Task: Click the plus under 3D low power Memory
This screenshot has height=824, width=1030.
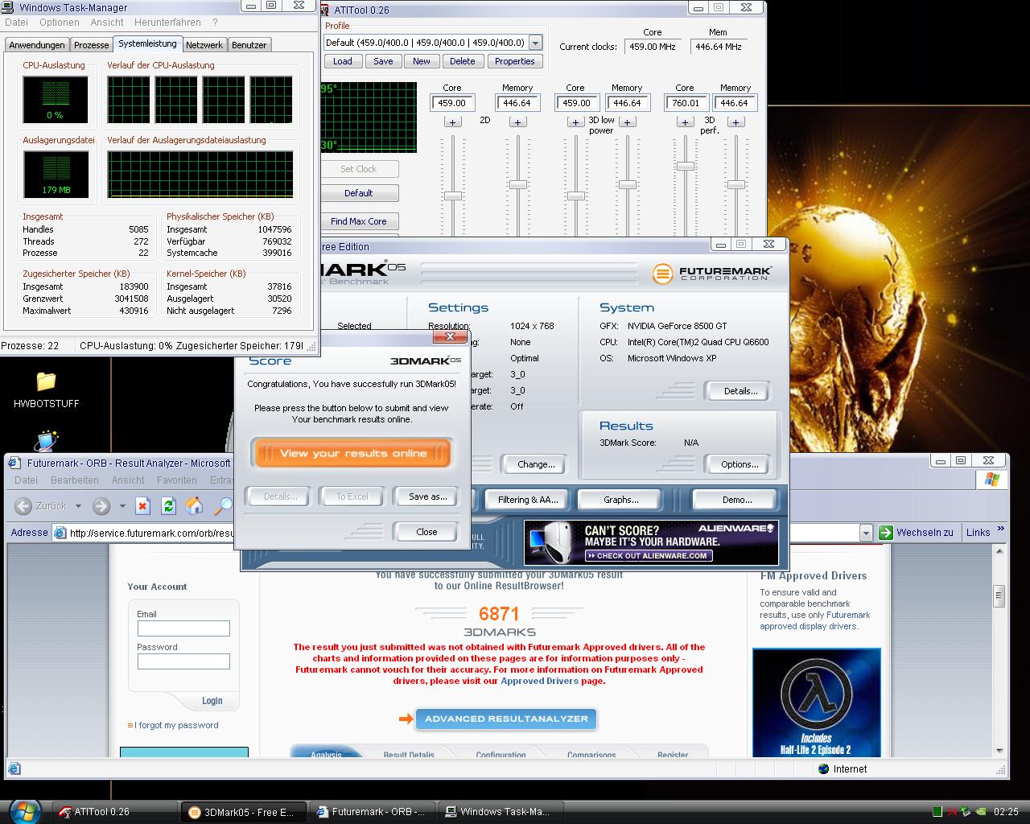Action: point(627,122)
